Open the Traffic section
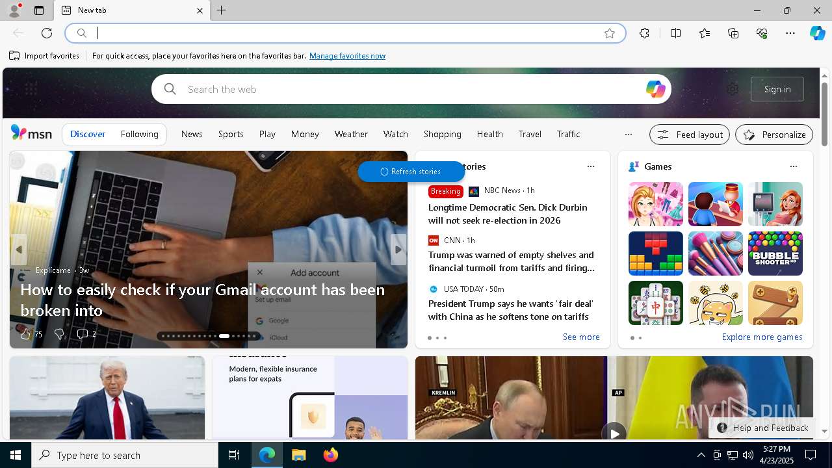The image size is (832, 468). pyautogui.click(x=568, y=134)
